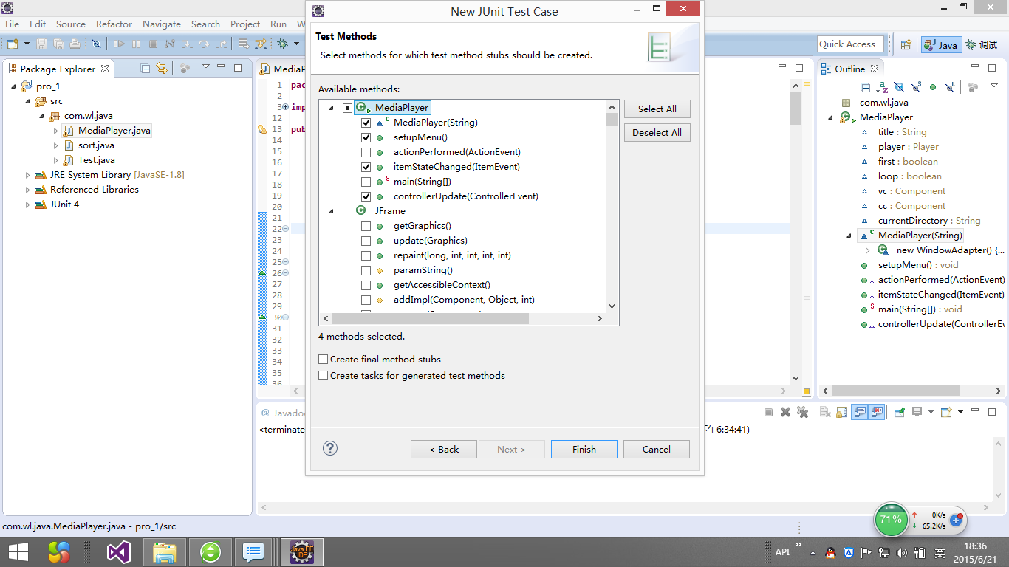Toggle Hide Local Types icon in Outline
This screenshot has height=567, width=1009.
pyautogui.click(x=951, y=87)
